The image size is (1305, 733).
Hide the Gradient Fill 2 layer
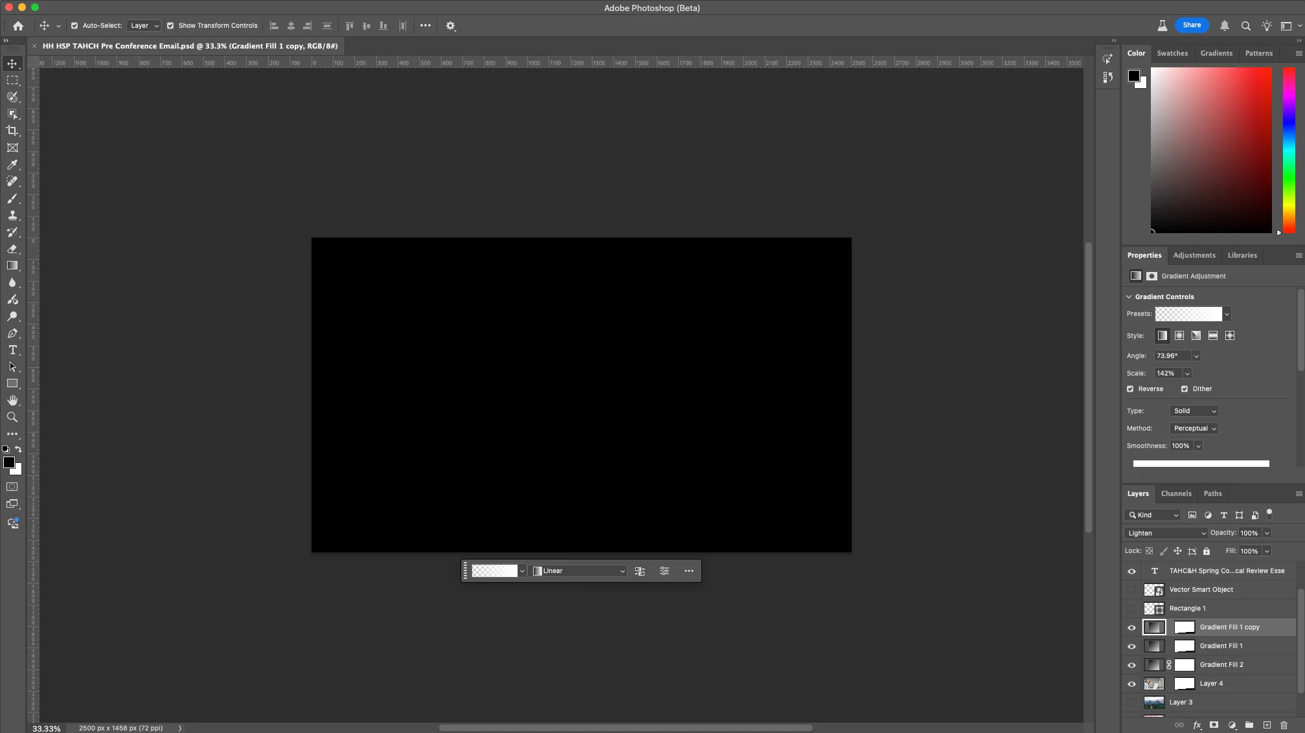1131,665
